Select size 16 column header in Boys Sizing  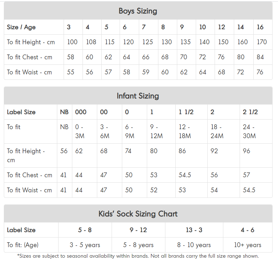(x=260, y=27)
